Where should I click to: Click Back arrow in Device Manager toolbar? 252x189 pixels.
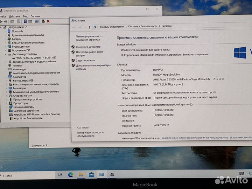[1, 21]
